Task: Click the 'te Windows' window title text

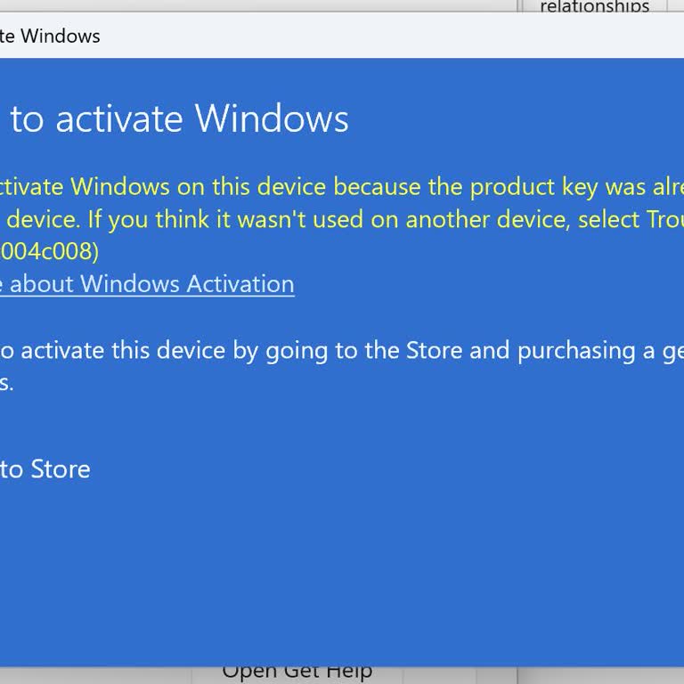Action: [51, 37]
